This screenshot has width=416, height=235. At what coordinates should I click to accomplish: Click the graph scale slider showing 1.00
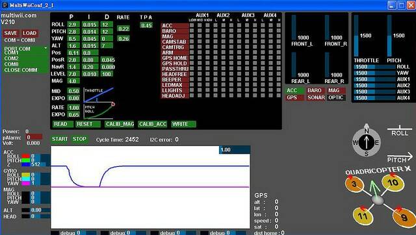coord(235,150)
